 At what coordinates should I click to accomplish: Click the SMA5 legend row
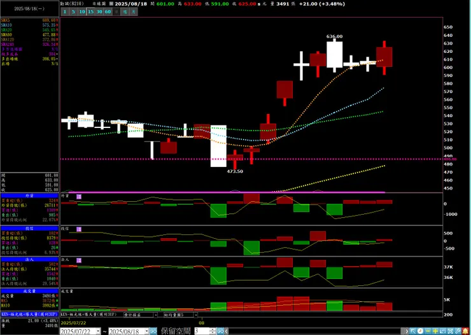(29, 20)
